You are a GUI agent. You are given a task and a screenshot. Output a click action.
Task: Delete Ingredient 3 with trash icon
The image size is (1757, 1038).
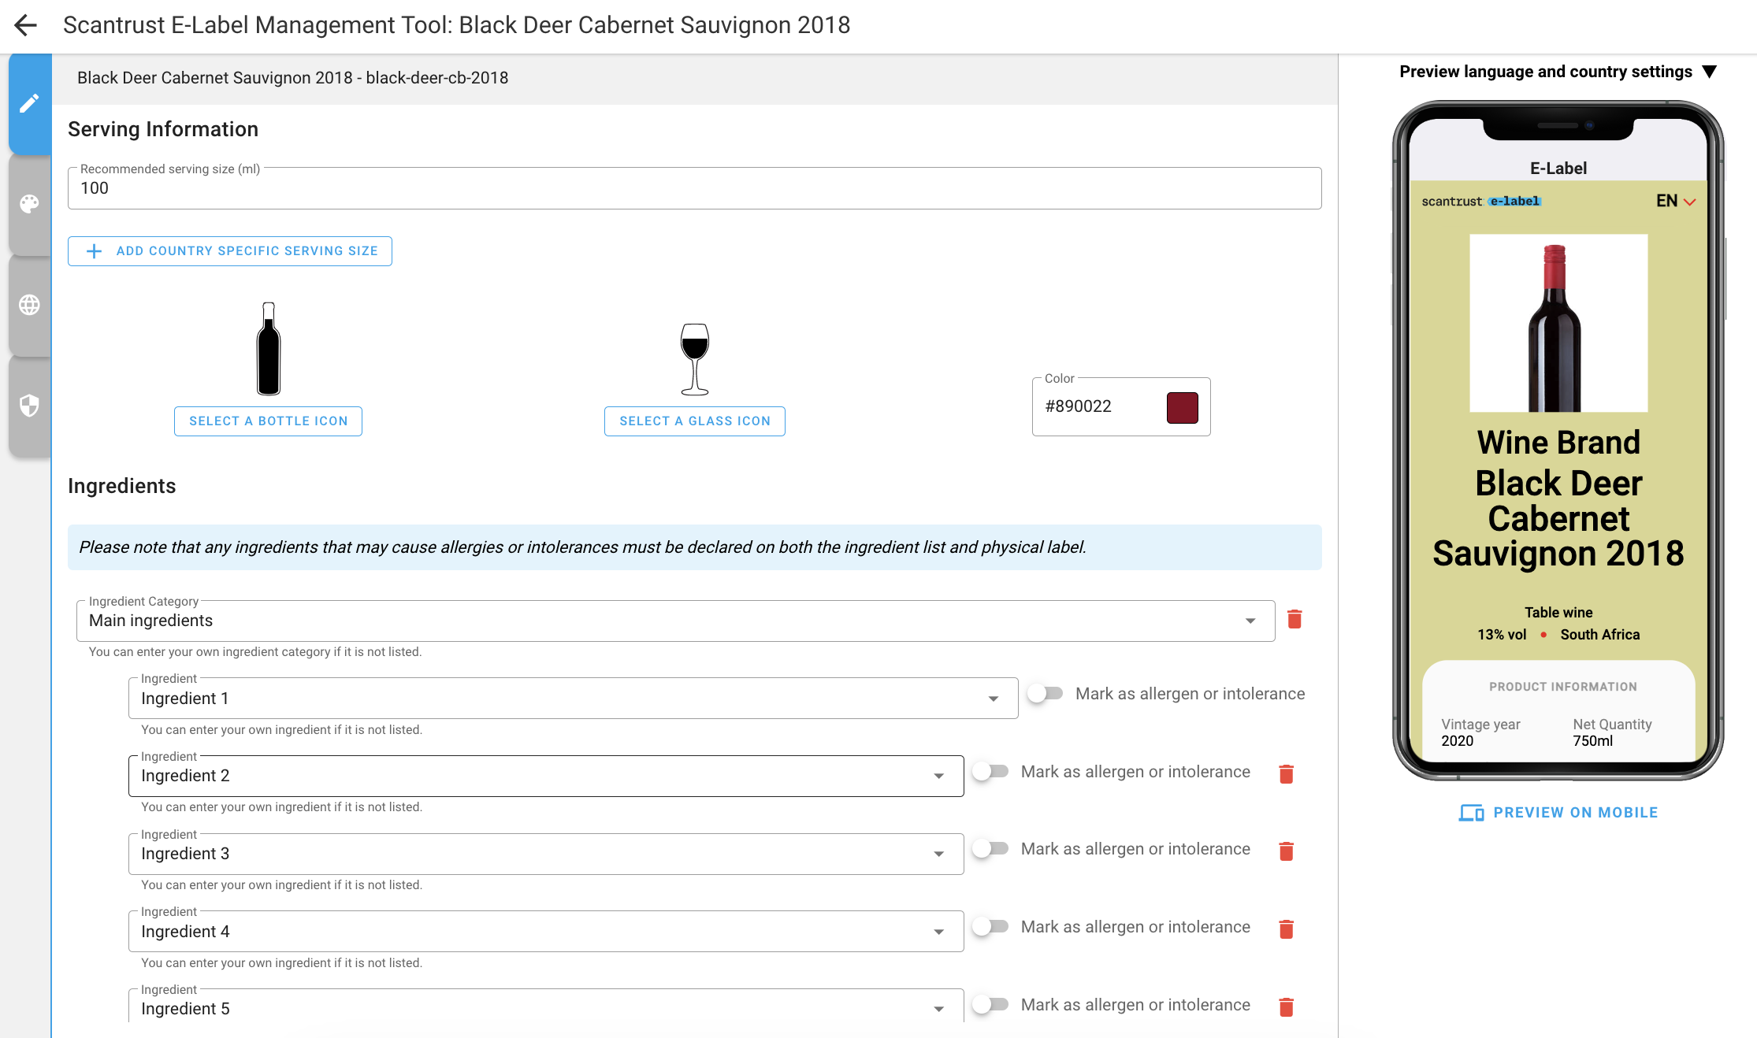tap(1286, 851)
